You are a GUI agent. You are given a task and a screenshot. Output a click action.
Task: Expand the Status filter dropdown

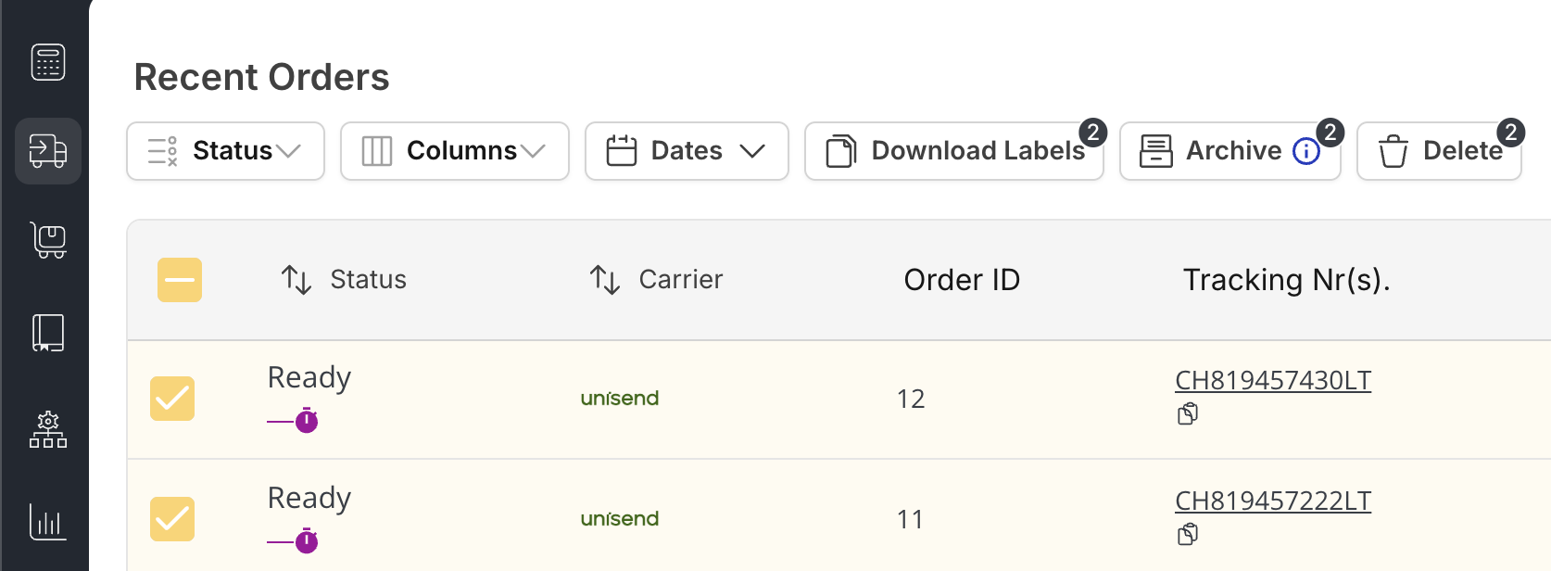[x=225, y=151]
